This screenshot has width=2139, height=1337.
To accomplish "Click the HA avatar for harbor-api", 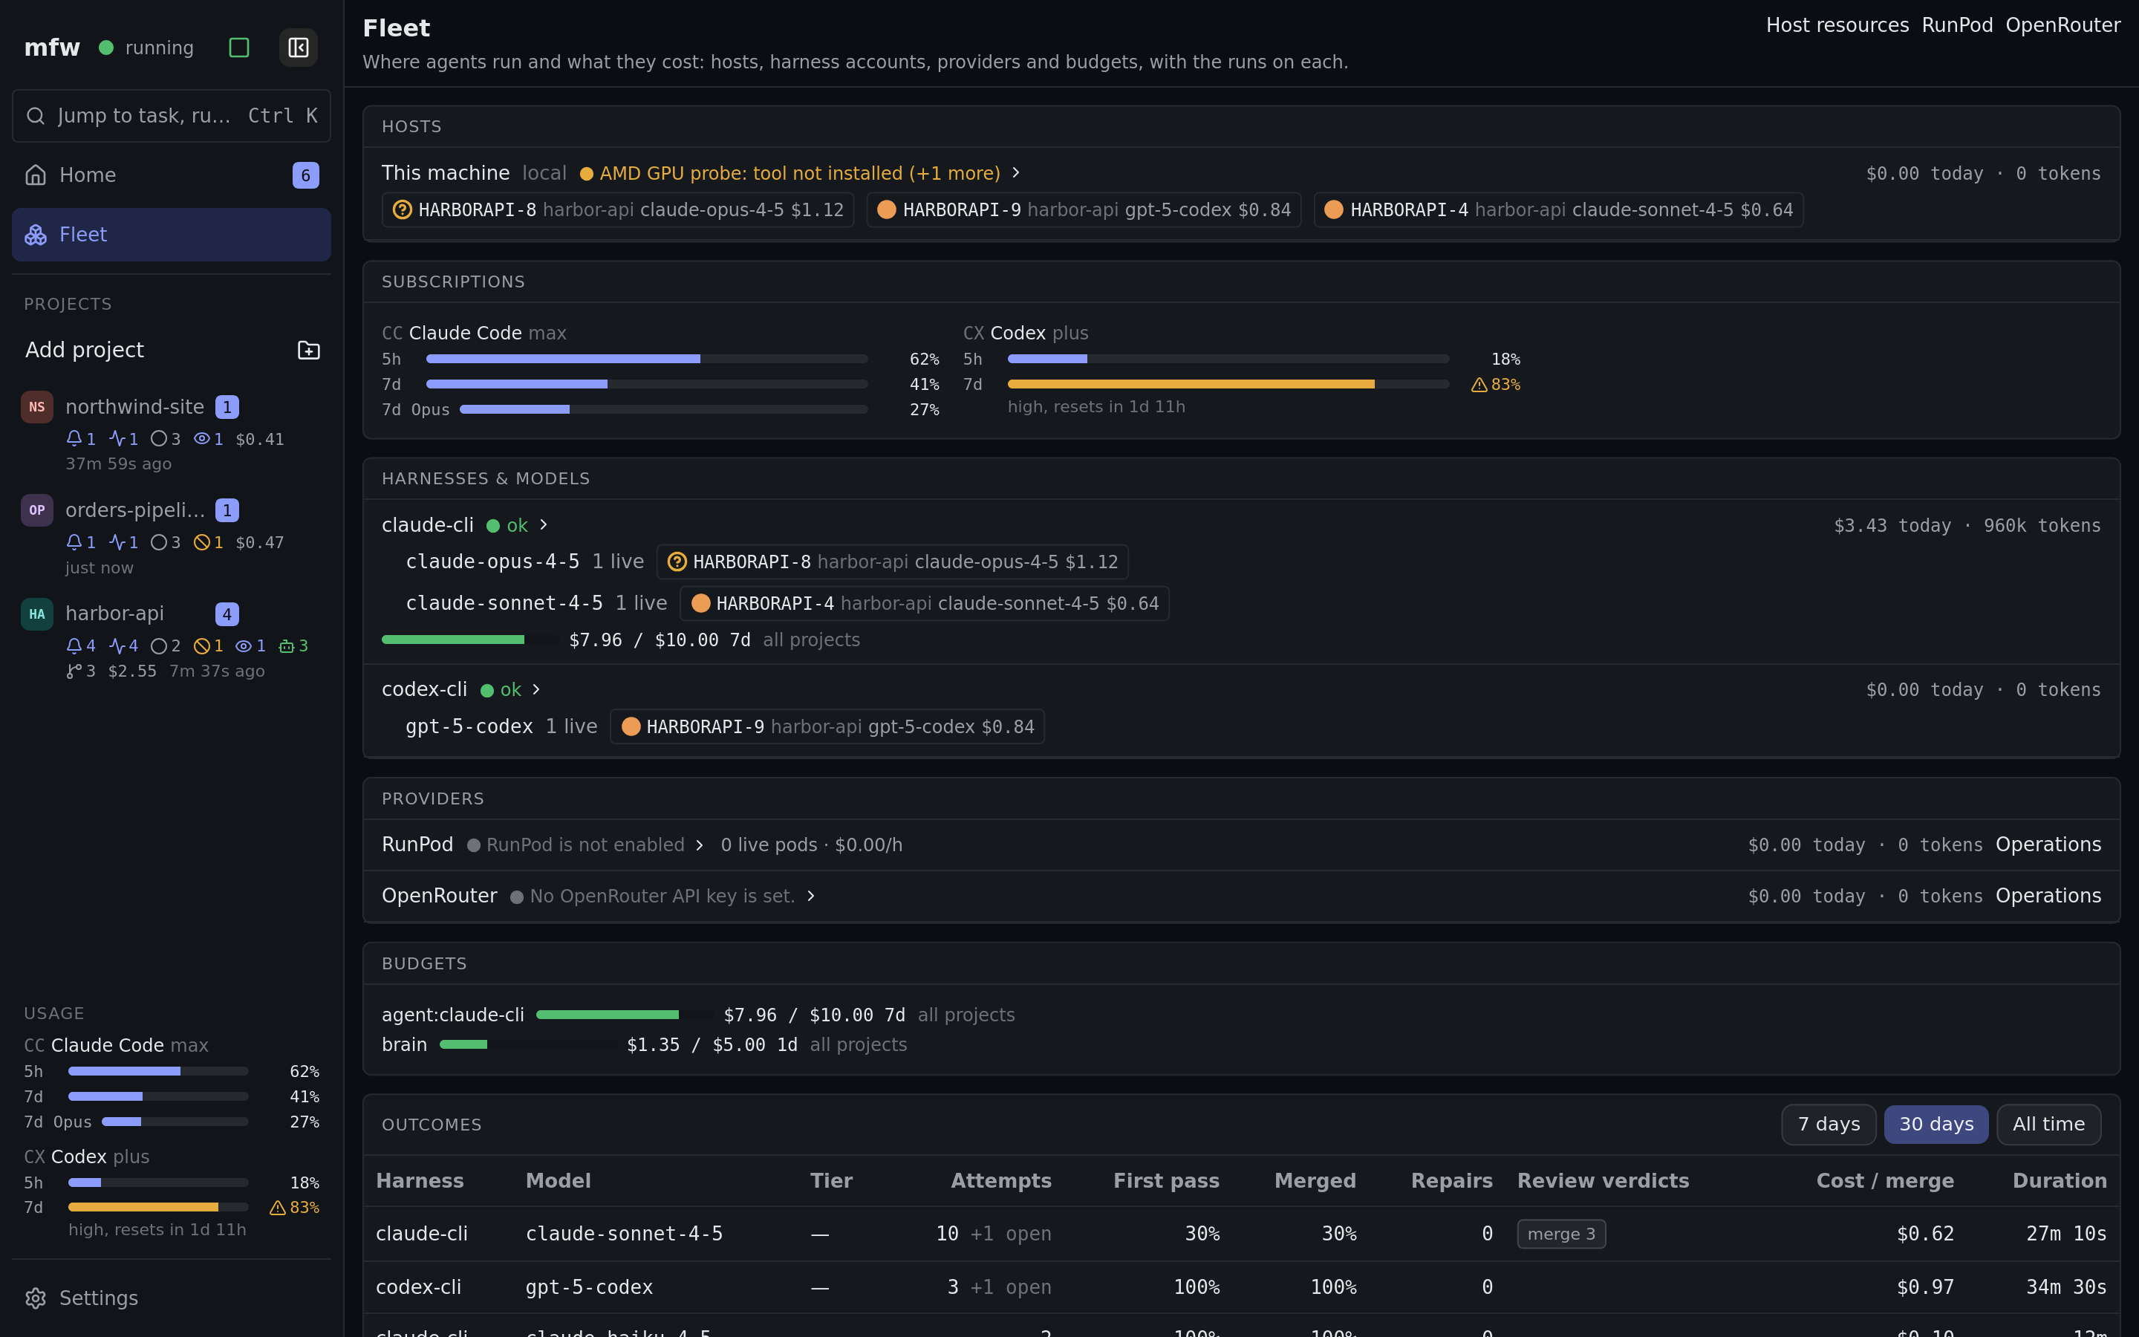I will point(37,614).
